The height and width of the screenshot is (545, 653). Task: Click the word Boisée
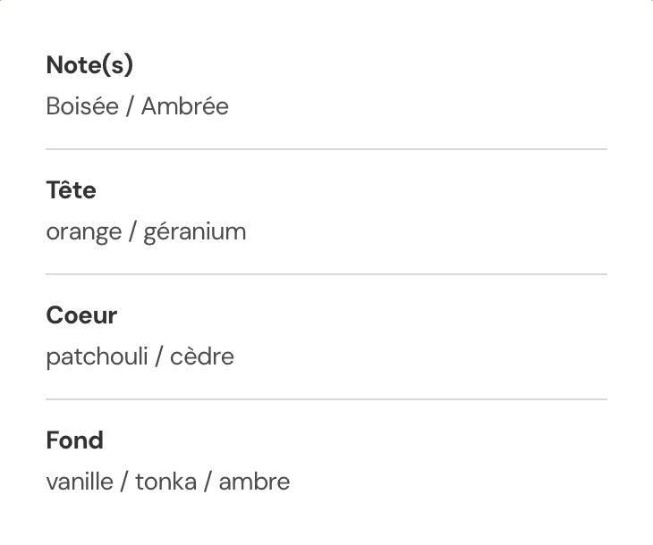click(82, 106)
